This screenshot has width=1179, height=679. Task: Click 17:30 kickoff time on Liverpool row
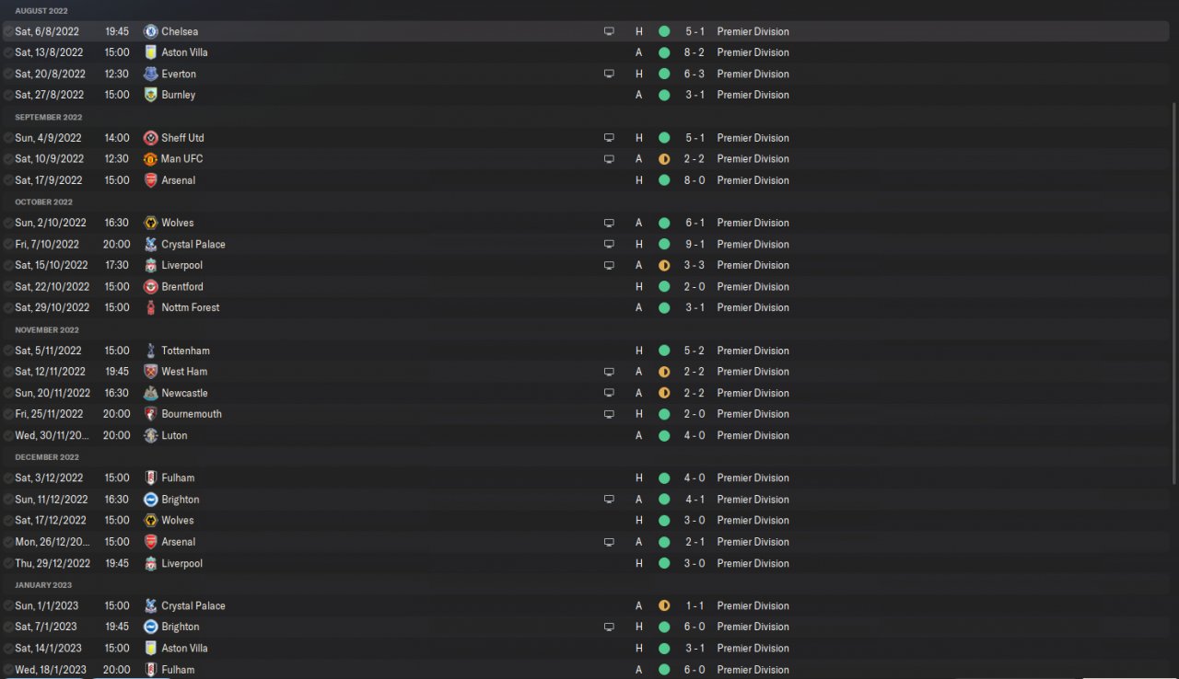coord(117,265)
